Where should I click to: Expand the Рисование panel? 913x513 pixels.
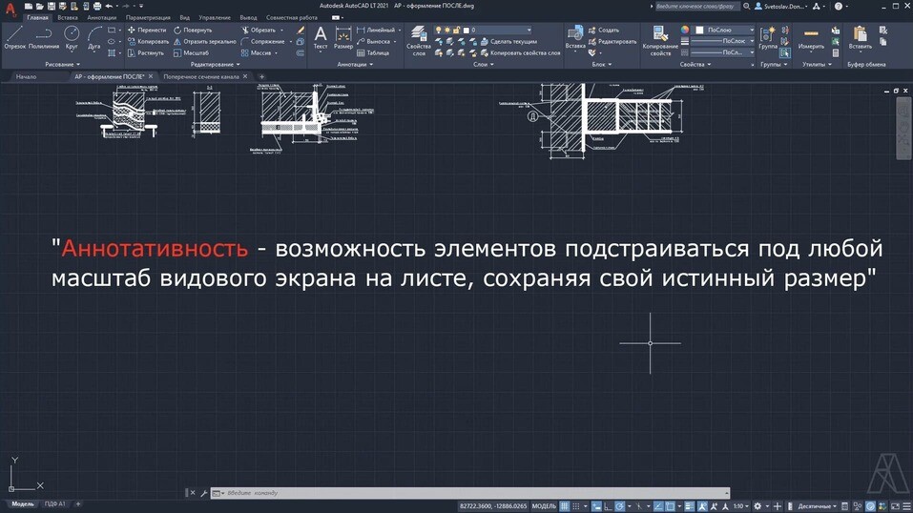point(62,65)
